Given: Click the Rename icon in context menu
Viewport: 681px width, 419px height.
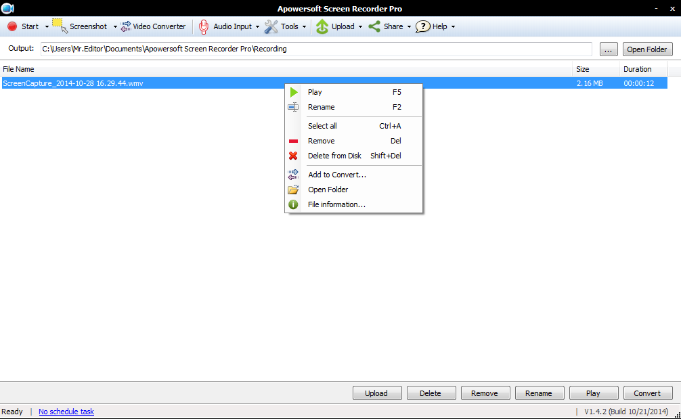Looking at the screenshot, I should [293, 107].
